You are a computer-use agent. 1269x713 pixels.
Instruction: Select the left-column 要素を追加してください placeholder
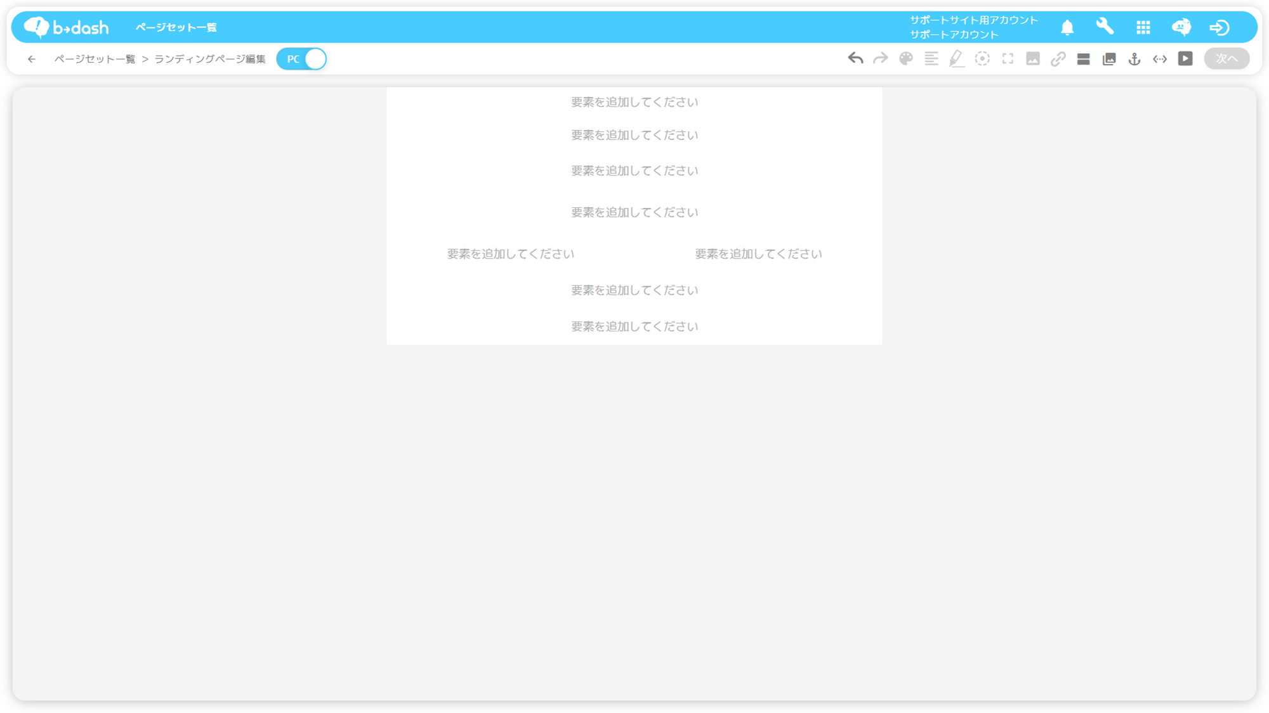tap(511, 254)
